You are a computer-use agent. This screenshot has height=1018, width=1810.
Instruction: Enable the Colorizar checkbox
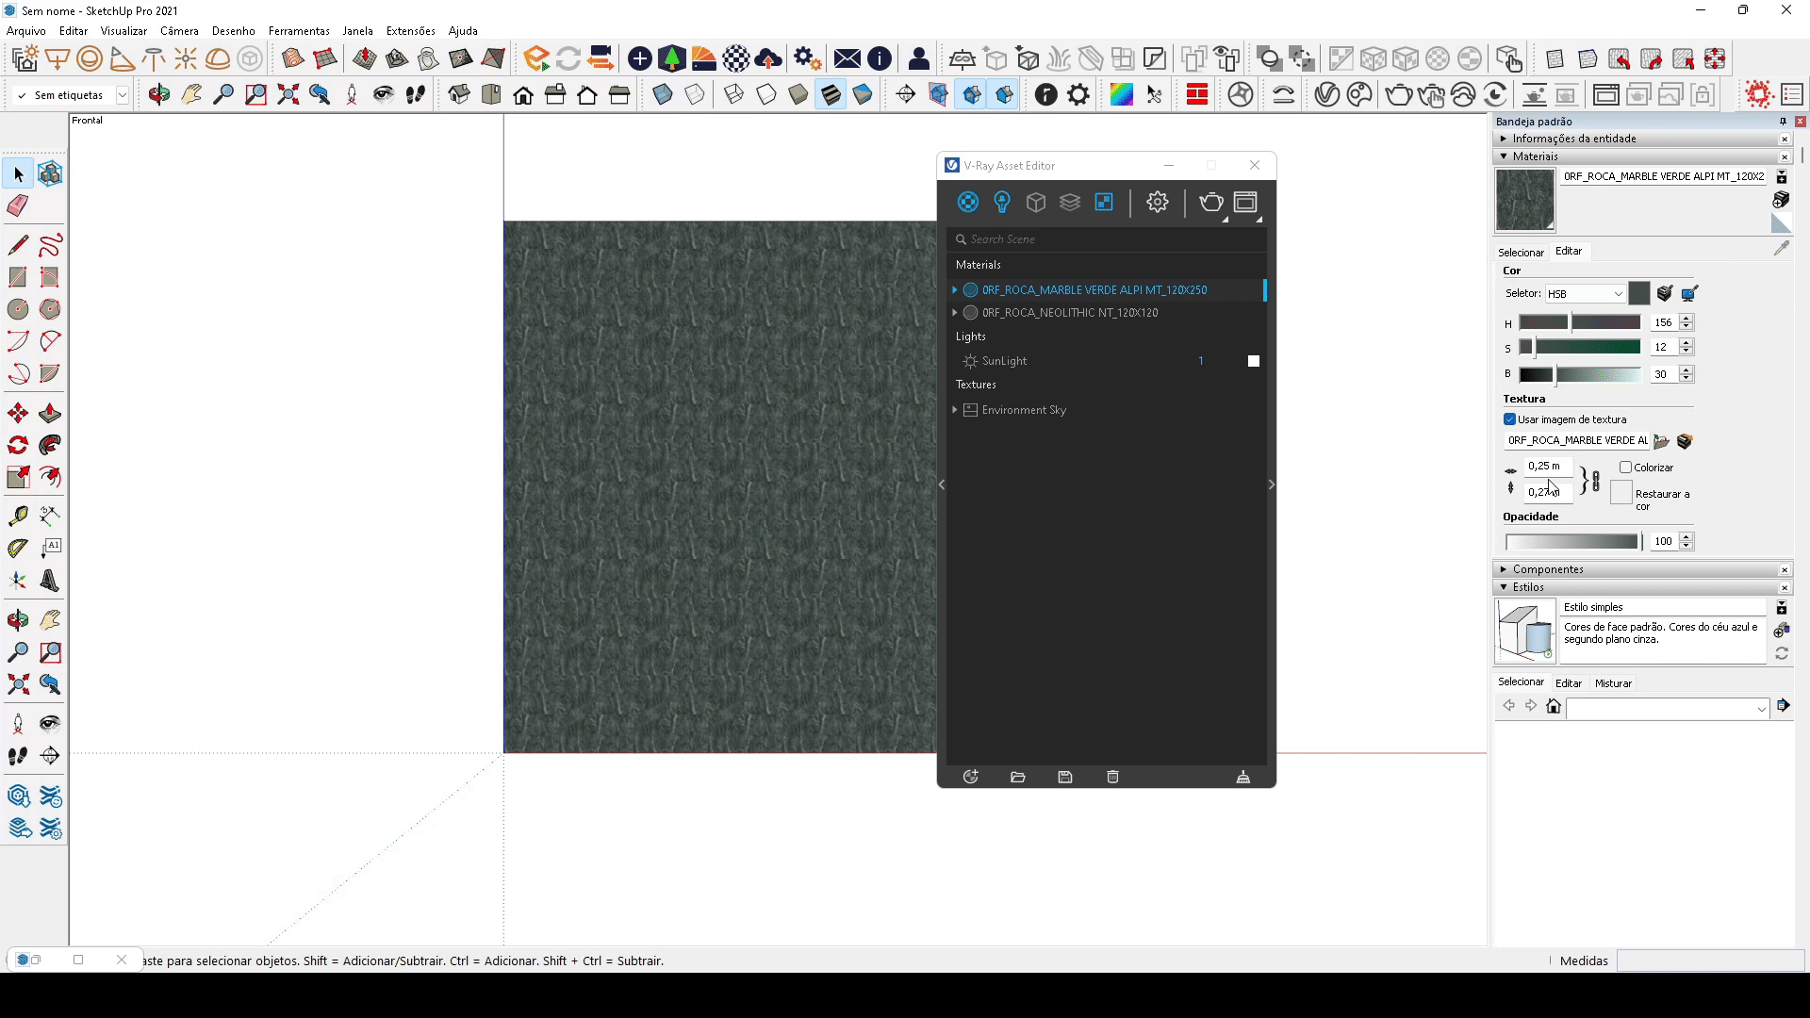pos(1626,468)
